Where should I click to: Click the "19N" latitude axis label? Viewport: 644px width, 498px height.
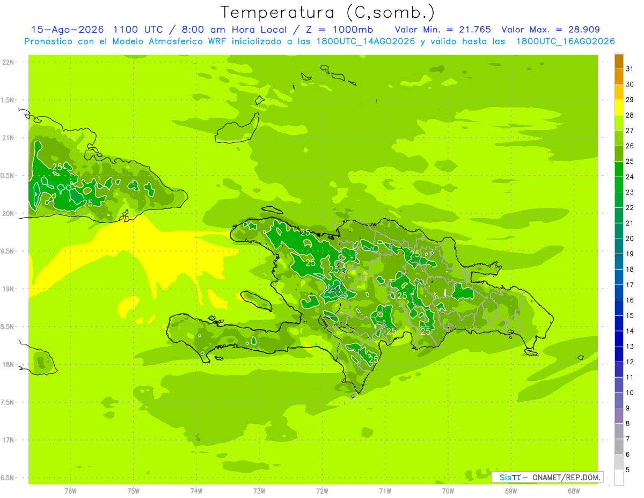click(8, 289)
